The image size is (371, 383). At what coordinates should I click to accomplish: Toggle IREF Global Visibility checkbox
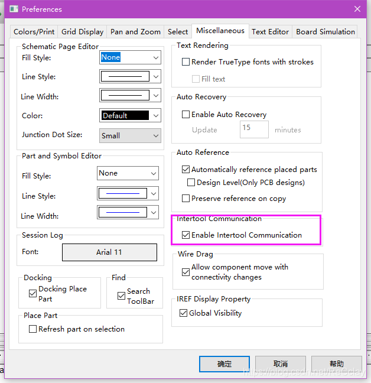pyautogui.click(x=183, y=313)
